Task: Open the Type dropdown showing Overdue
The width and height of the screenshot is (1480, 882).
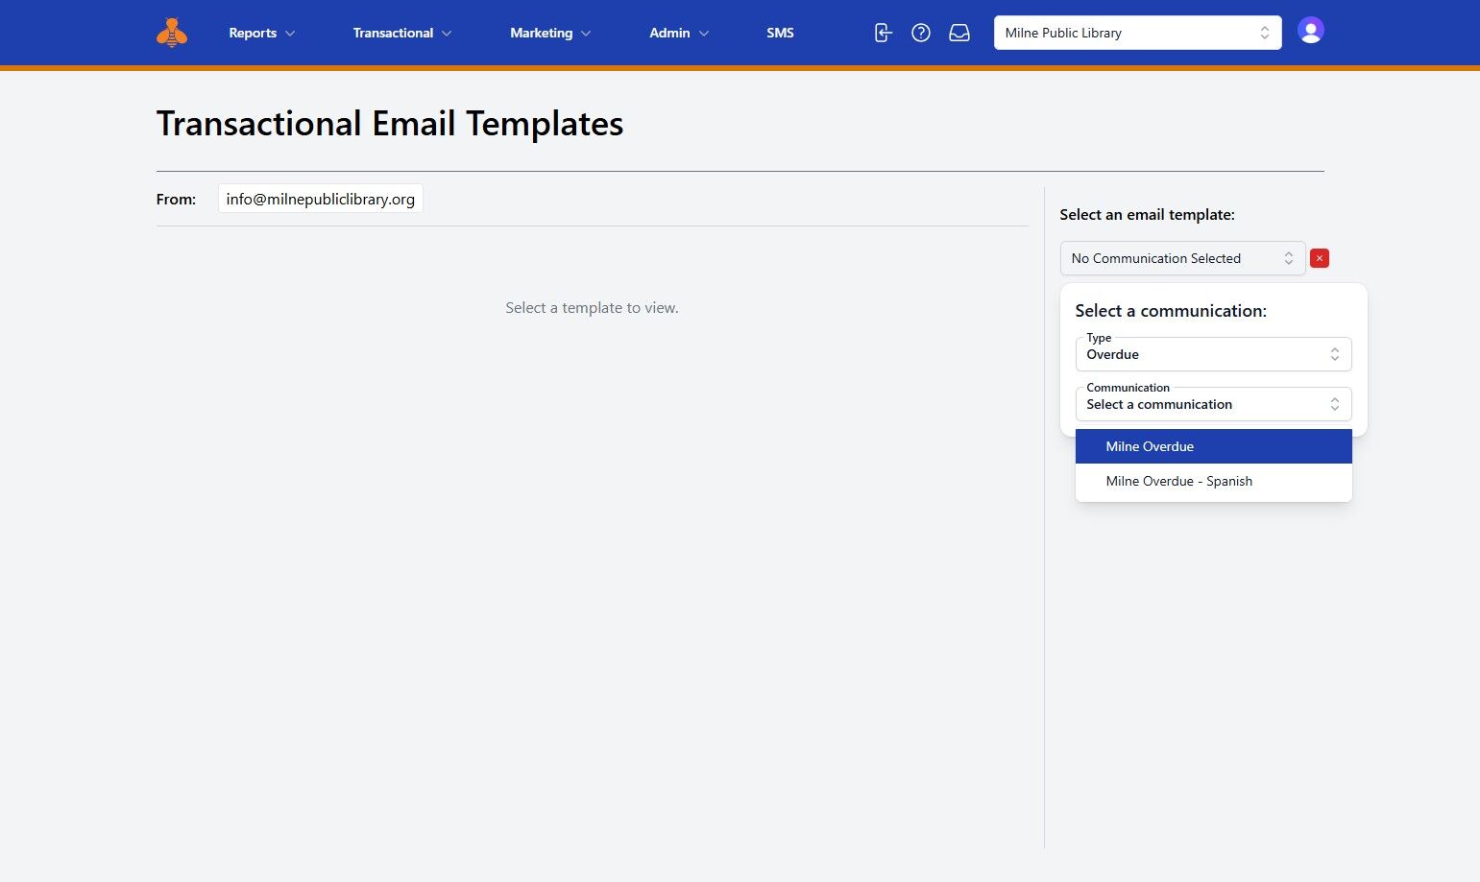Action: click(x=1213, y=354)
